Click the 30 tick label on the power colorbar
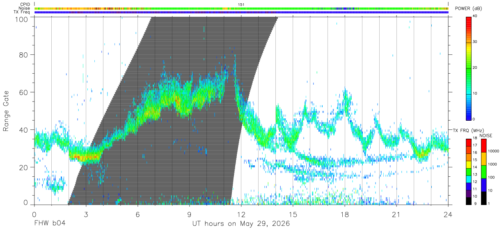The width and height of the screenshot is (504, 232). click(475, 42)
